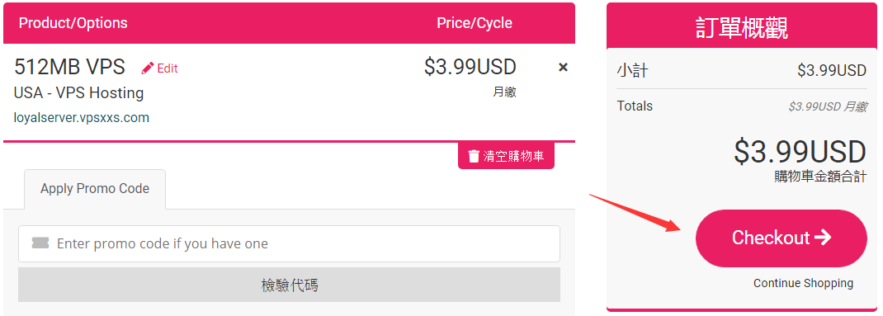Remove the VPS item with the X icon
The width and height of the screenshot is (883, 316).
(x=563, y=67)
